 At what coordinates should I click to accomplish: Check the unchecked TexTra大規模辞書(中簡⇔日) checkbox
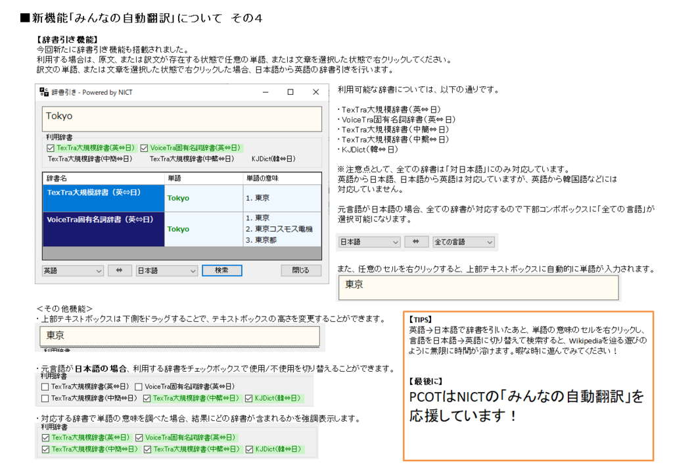click(45, 399)
